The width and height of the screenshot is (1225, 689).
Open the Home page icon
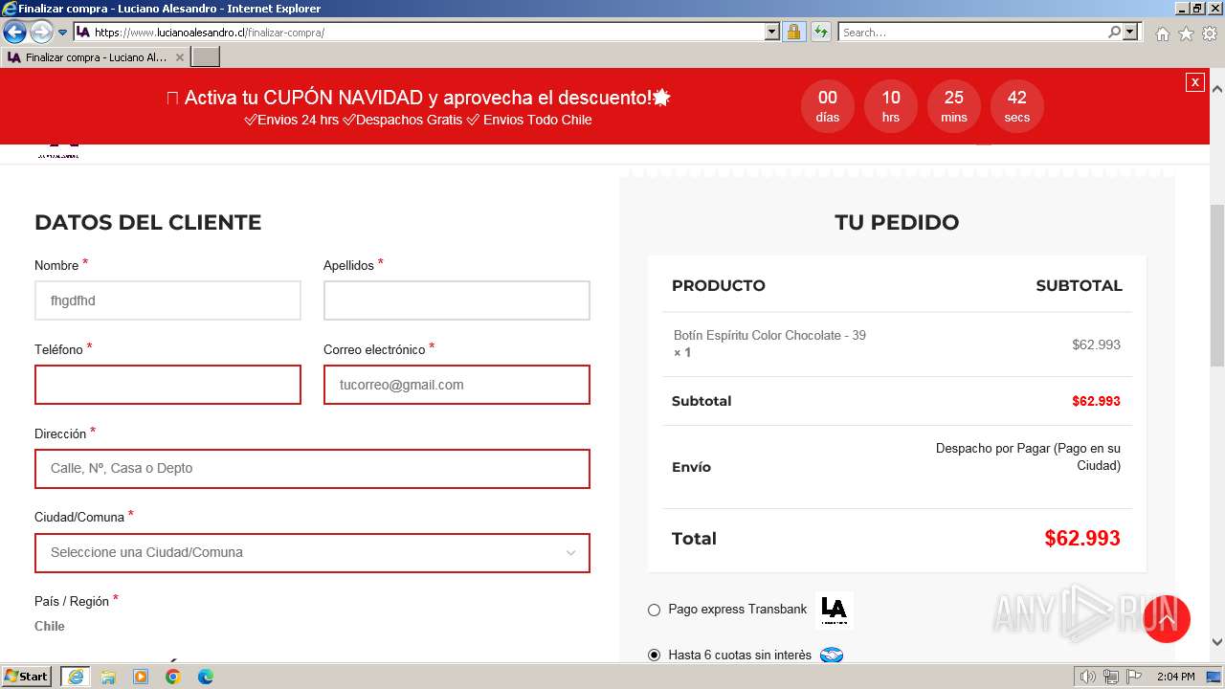tap(1162, 33)
